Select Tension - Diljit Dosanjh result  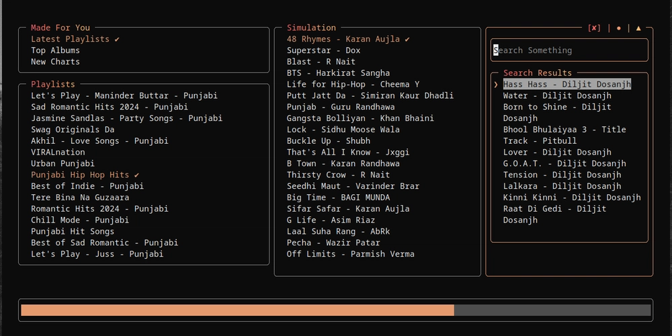pos(562,175)
